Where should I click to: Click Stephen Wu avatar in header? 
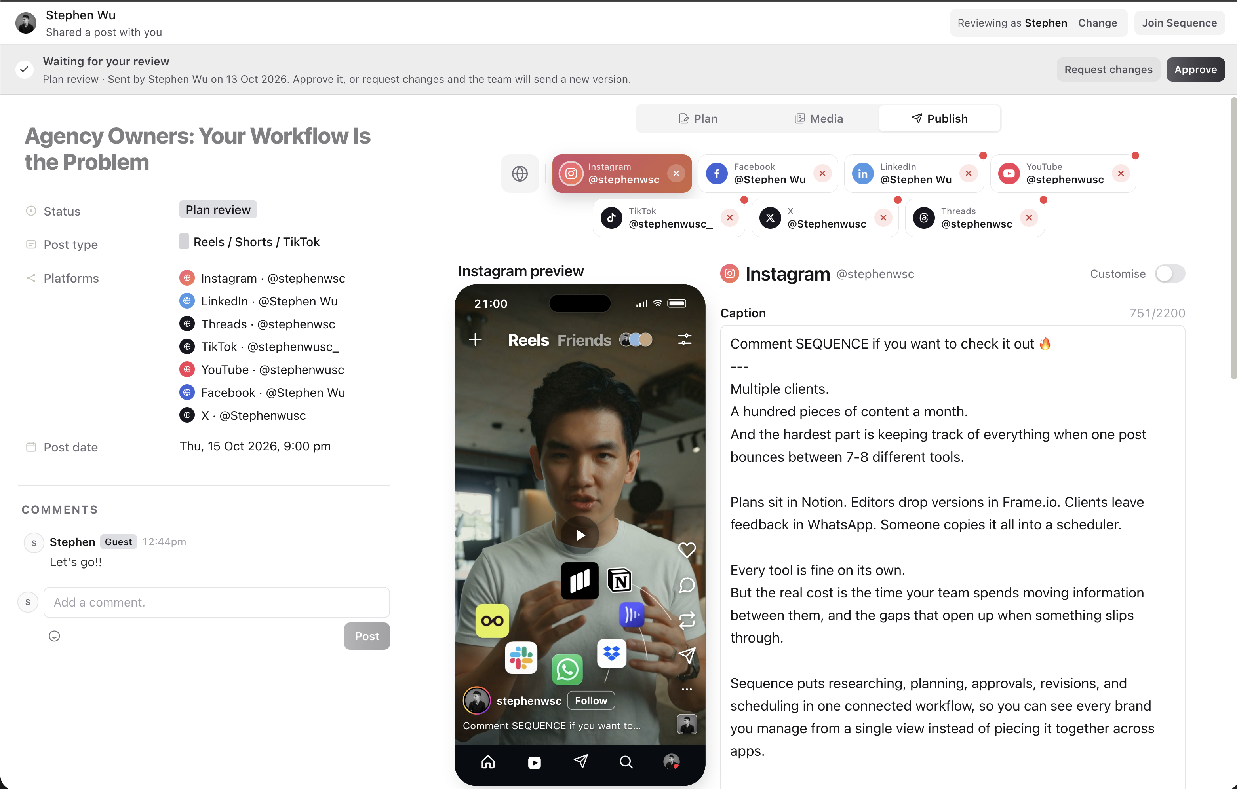point(26,23)
